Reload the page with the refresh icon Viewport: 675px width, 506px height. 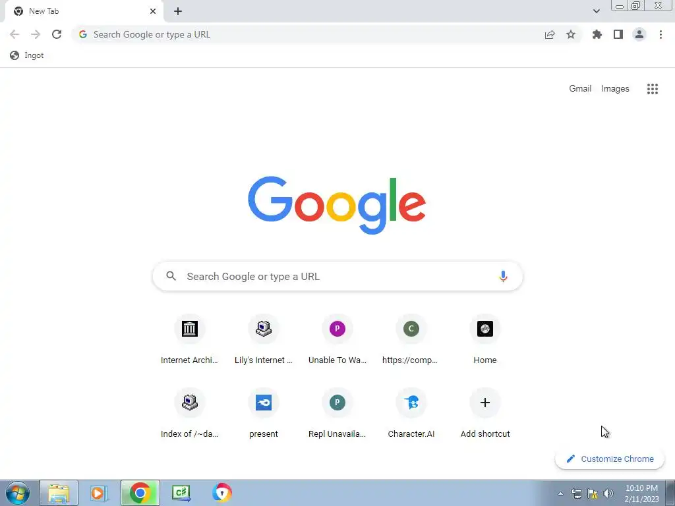pyautogui.click(x=57, y=34)
